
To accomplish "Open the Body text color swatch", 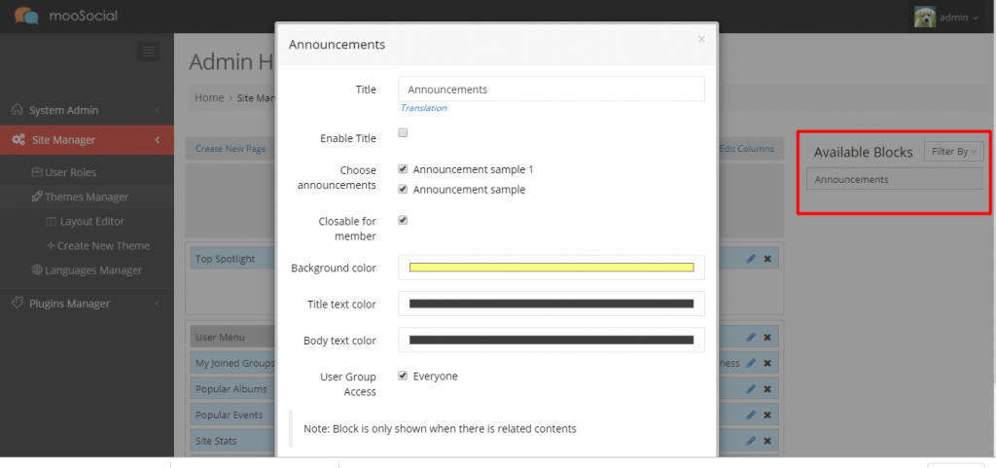I will click(x=551, y=340).
